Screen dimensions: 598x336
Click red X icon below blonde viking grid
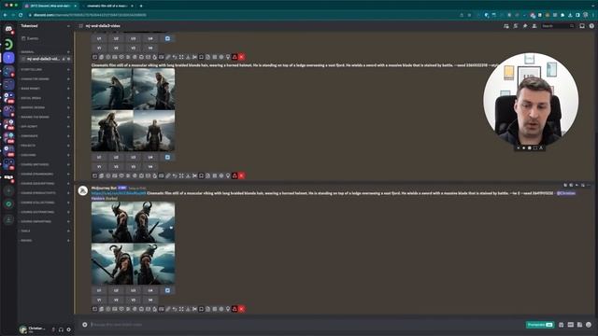(241, 175)
